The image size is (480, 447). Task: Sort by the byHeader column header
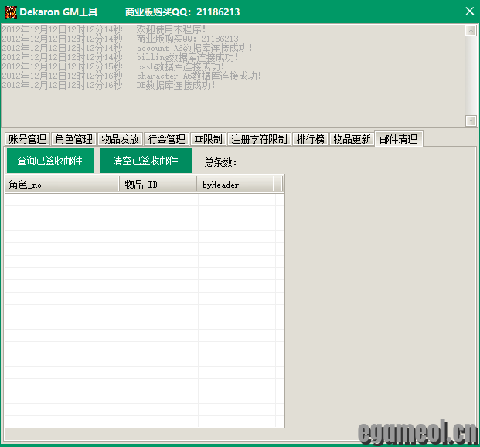pos(236,185)
